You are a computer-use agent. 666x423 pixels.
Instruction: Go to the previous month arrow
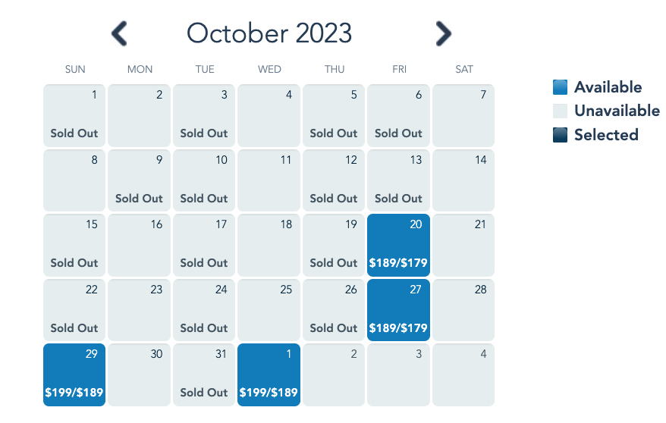pos(120,33)
